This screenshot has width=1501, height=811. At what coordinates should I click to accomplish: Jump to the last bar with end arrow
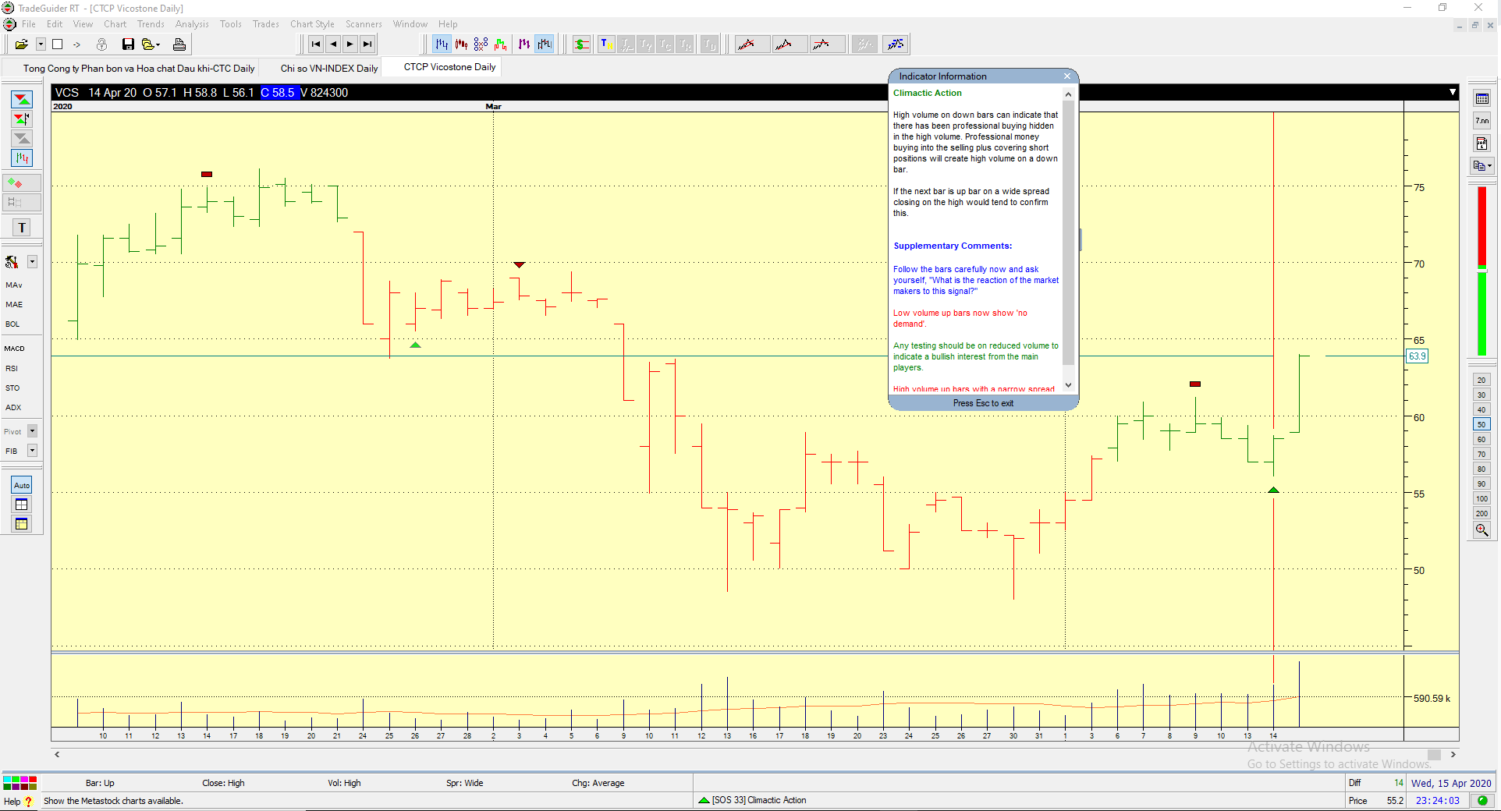point(367,44)
